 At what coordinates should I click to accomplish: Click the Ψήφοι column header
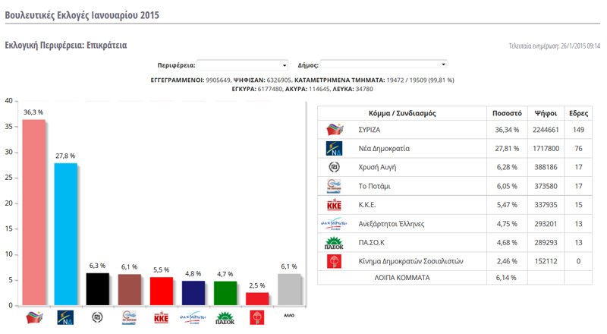546,113
